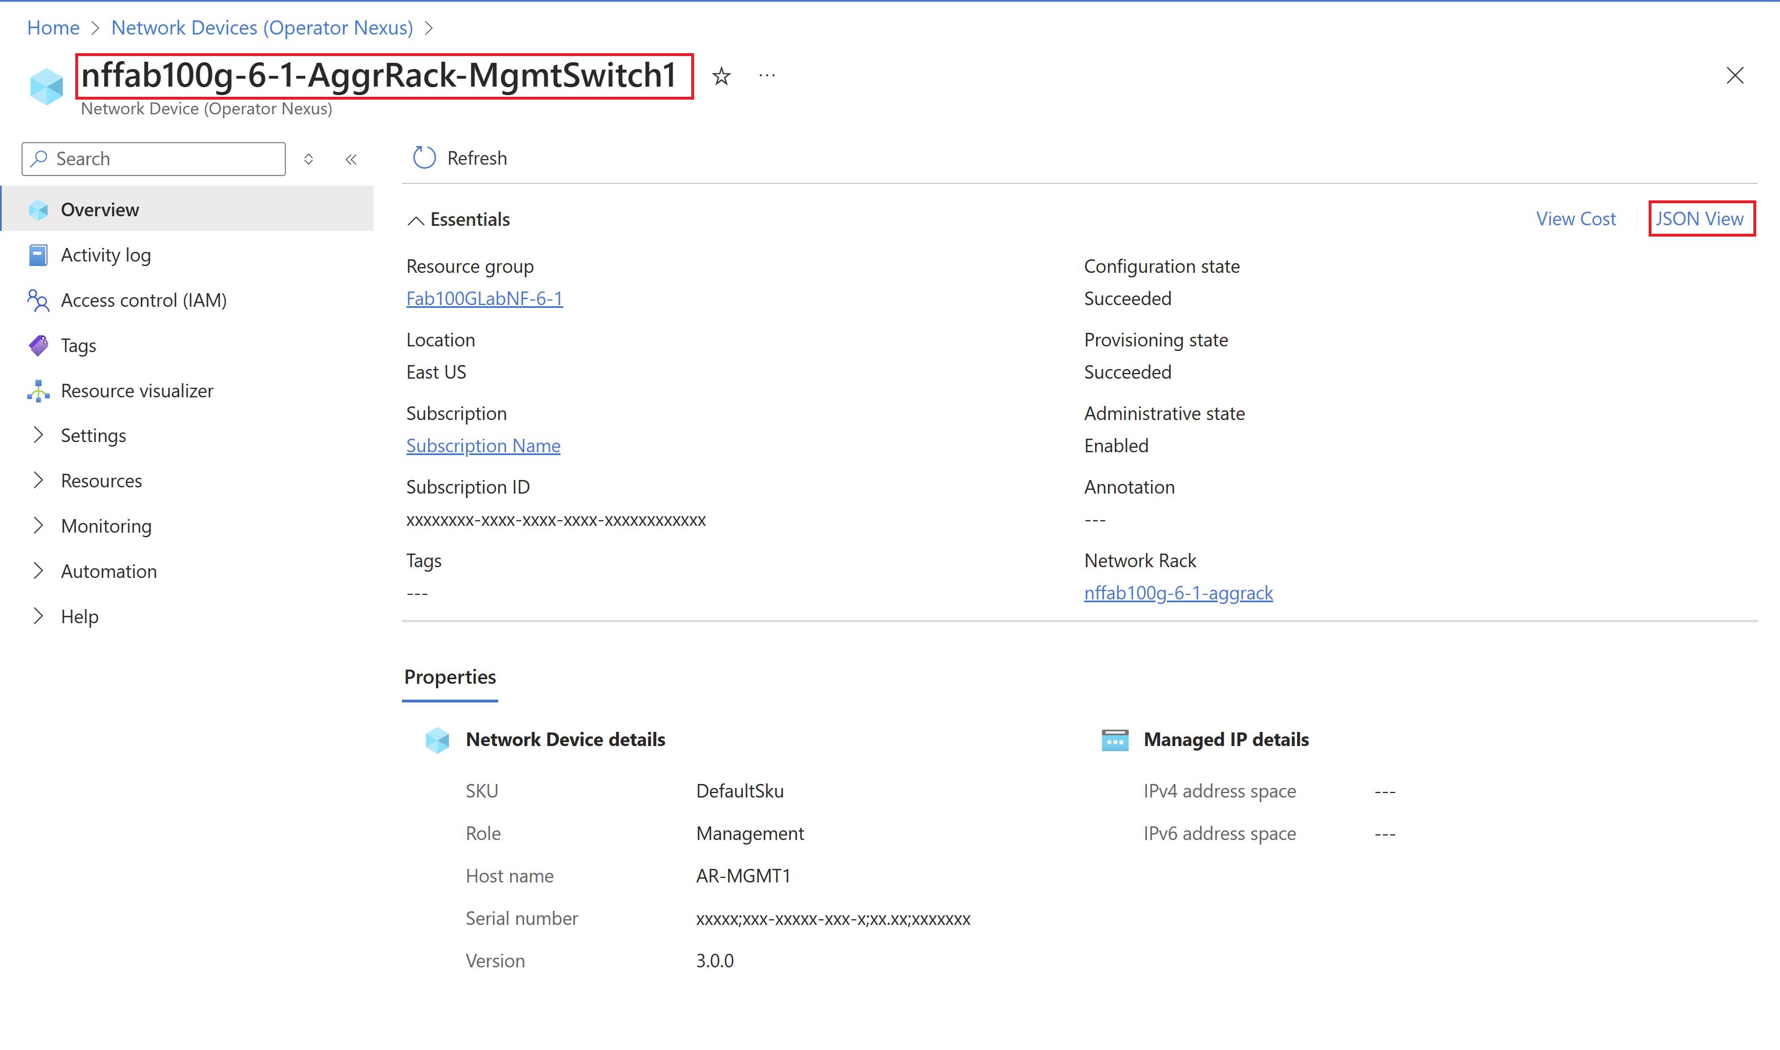Image resolution: width=1780 pixels, height=1050 pixels.
Task: Expand the Monitoring section
Action: coord(38,526)
